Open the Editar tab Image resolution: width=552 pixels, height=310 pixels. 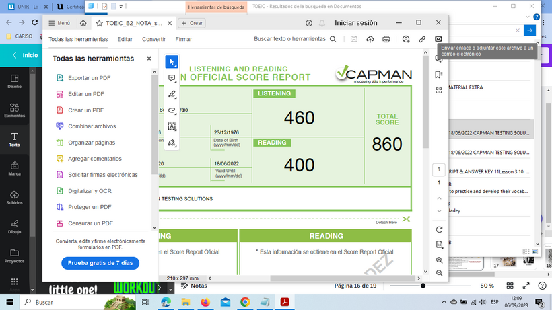tap(125, 39)
